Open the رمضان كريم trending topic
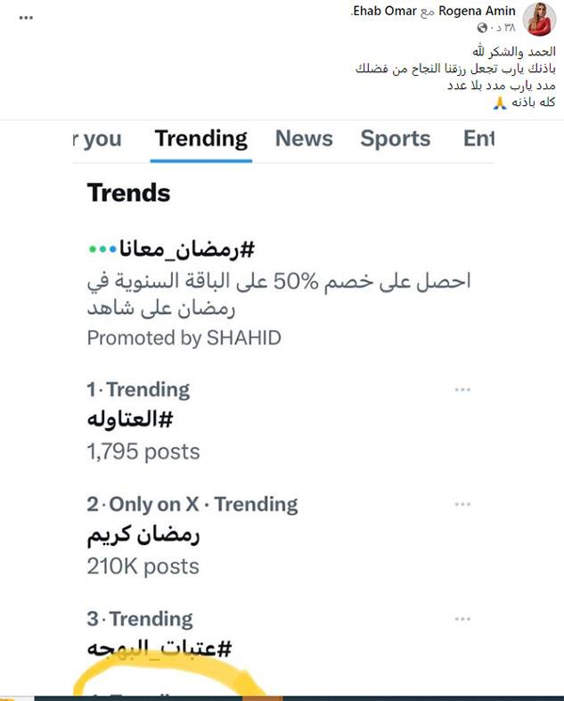This screenshot has height=701, width=564. (x=143, y=536)
